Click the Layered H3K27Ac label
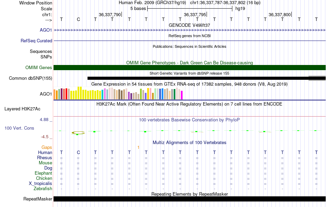 [22, 109]
